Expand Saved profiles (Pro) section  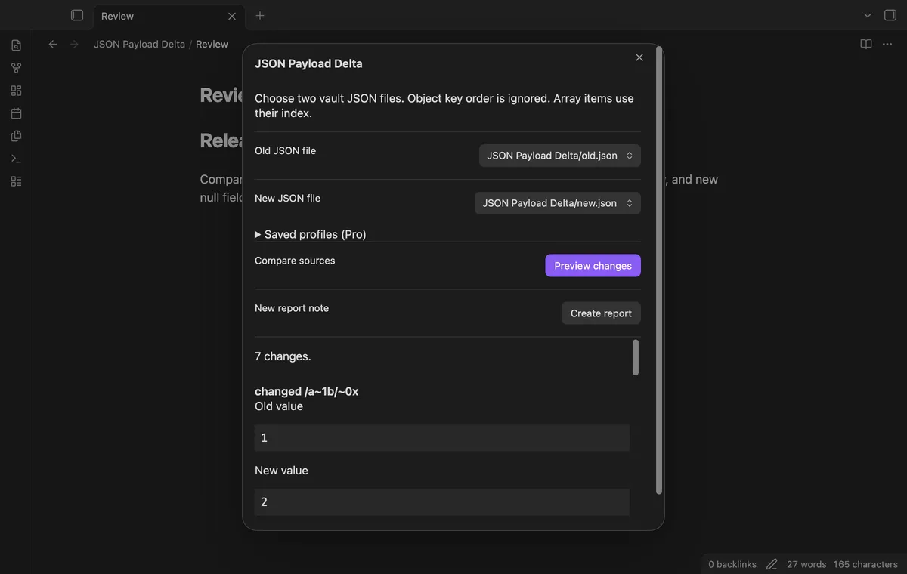coord(311,234)
